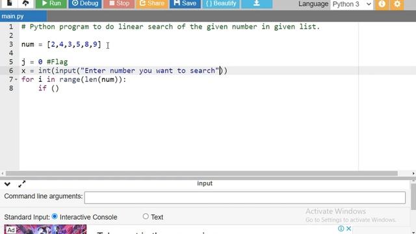The width and height of the screenshot is (416, 234).
Task: Collapse the input console chevron
Action: [x=7, y=184]
